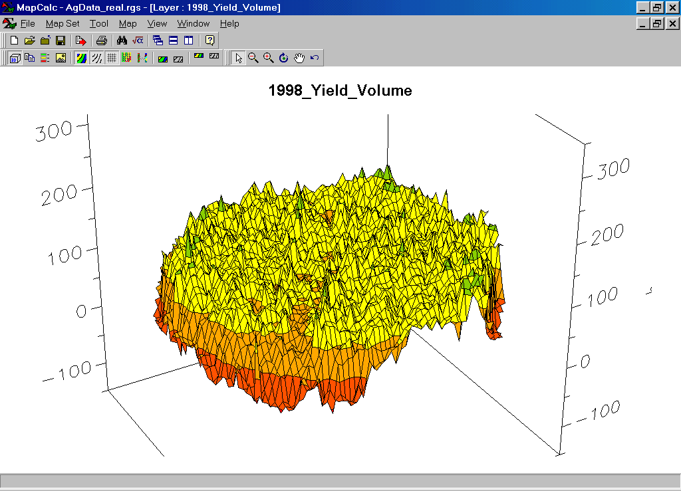Open a file with the folder icon

29,41
